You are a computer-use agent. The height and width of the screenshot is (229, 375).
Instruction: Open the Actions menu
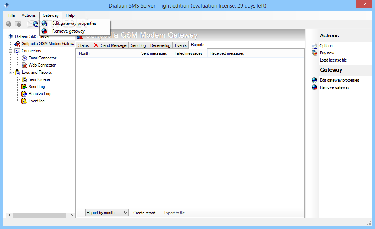coord(28,15)
